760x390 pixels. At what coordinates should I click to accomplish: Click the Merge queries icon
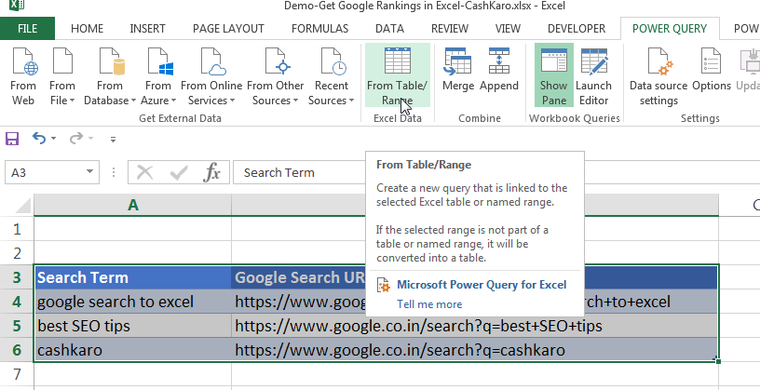[x=458, y=70]
